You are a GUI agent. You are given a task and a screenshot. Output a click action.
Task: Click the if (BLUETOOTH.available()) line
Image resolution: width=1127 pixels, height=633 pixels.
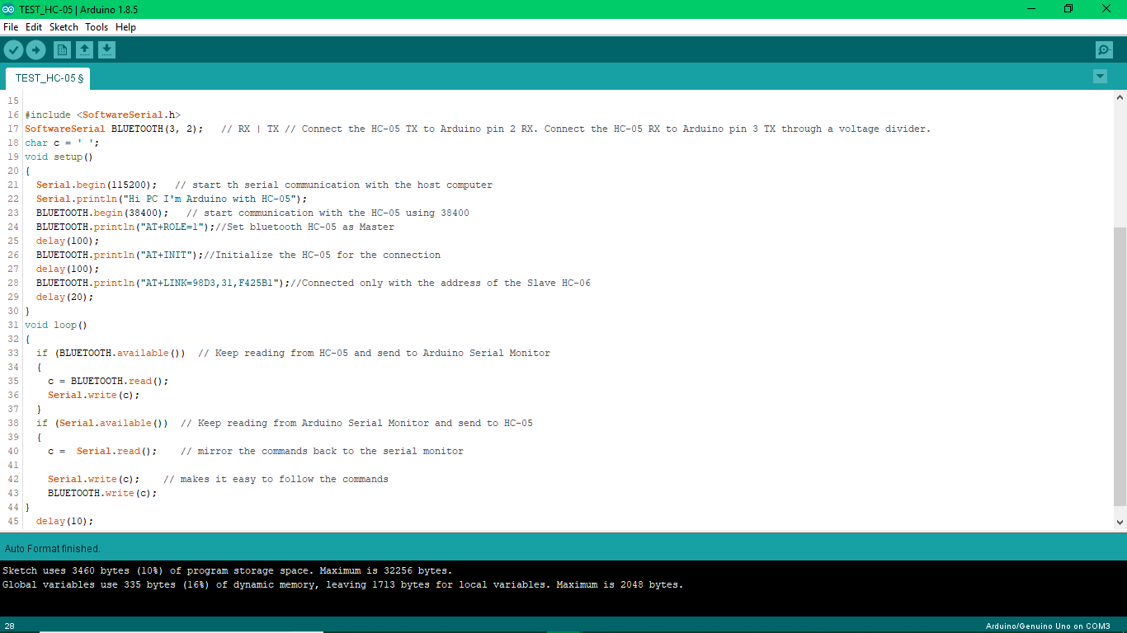[293, 354]
